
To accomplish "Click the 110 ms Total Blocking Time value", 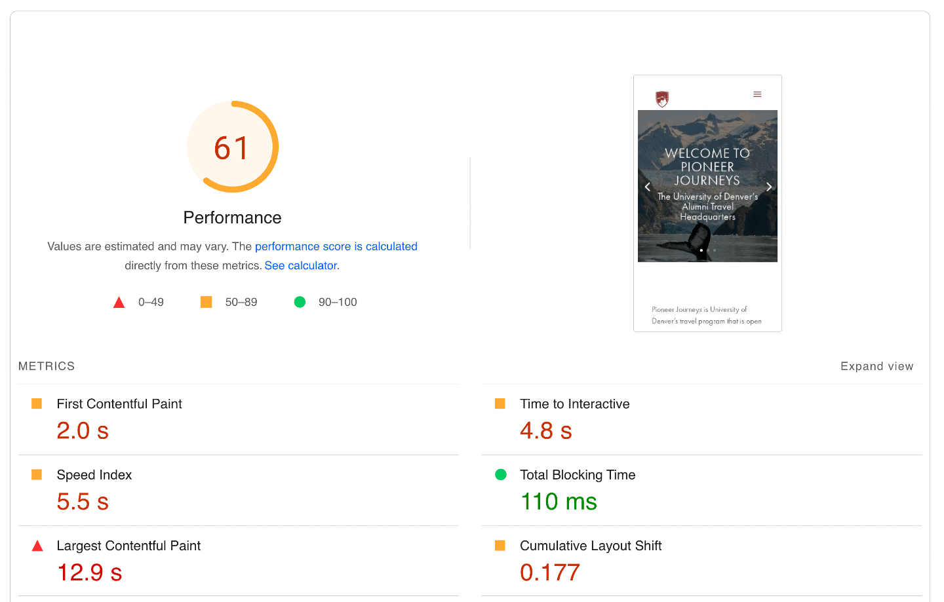I will [x=559, y=502].
